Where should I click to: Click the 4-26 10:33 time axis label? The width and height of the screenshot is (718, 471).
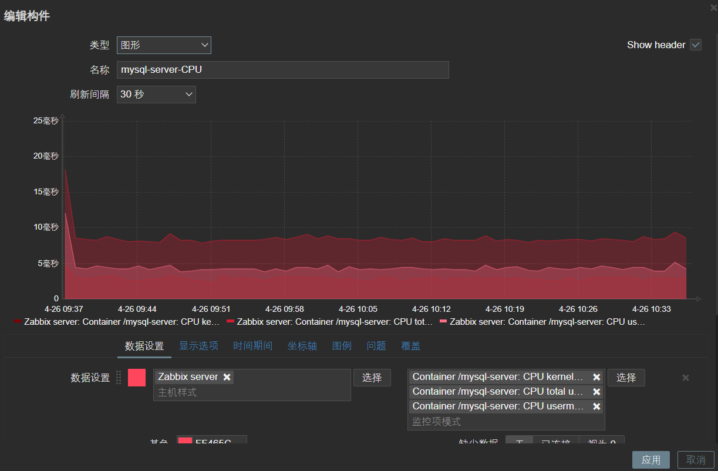(651, 309)
